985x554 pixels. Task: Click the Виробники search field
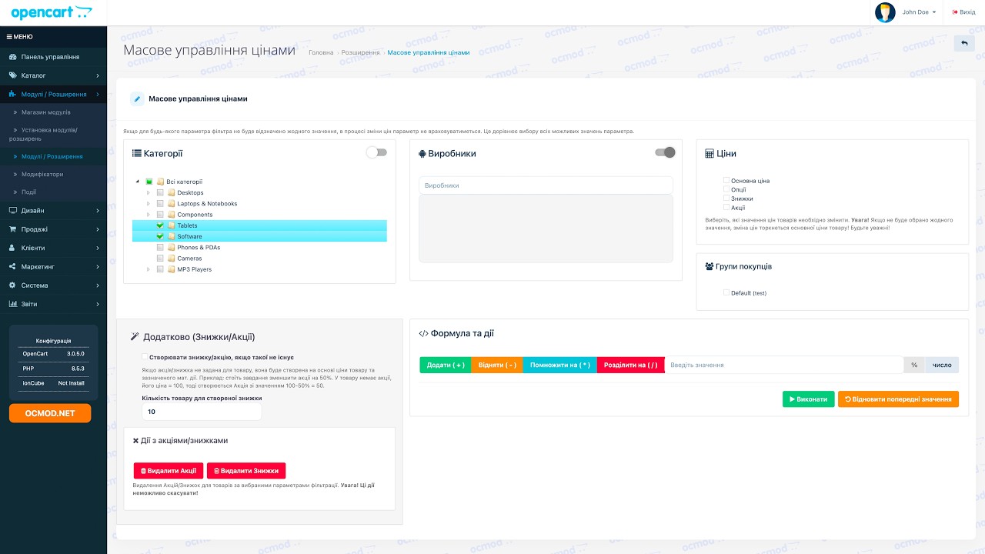(x=546, y=185)
